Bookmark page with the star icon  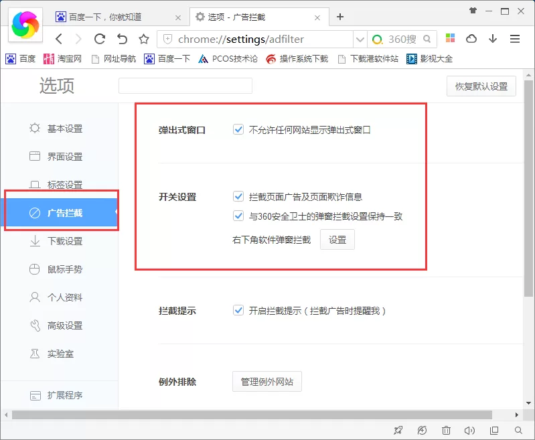click(144, 39)
